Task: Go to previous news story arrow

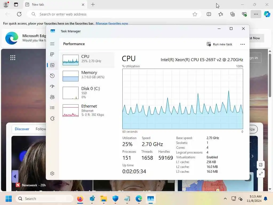Action: pos(15,176)
